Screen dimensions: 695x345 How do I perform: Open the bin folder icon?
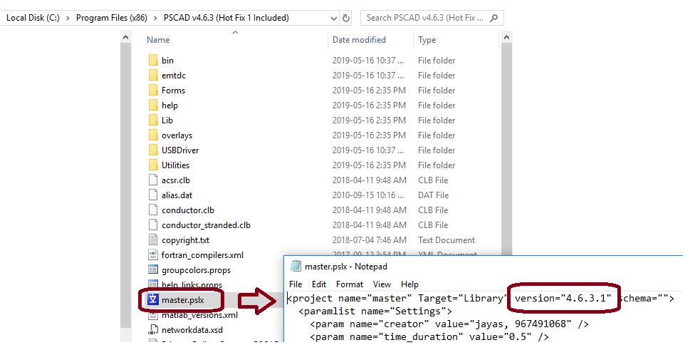153,61
